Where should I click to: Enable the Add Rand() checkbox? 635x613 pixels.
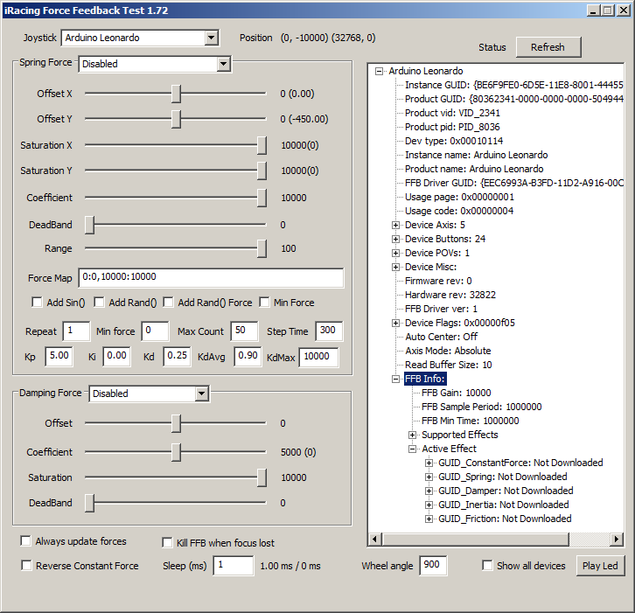[99, 302]
